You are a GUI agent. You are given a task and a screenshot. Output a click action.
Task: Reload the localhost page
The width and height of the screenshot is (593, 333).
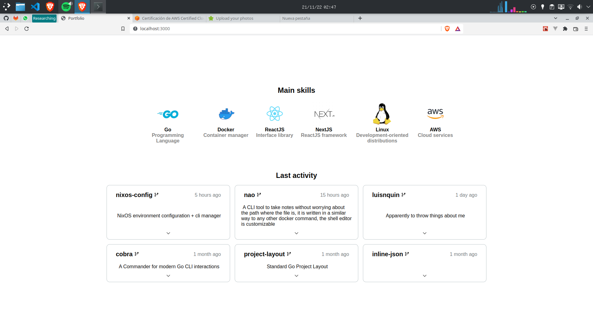point(27,29)
